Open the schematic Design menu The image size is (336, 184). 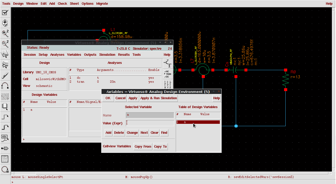pyautogui.click(x=18, y=4)
